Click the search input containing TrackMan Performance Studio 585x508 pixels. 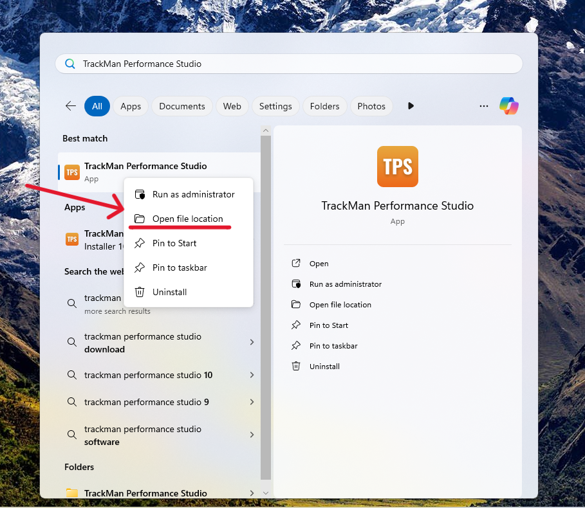289,64
